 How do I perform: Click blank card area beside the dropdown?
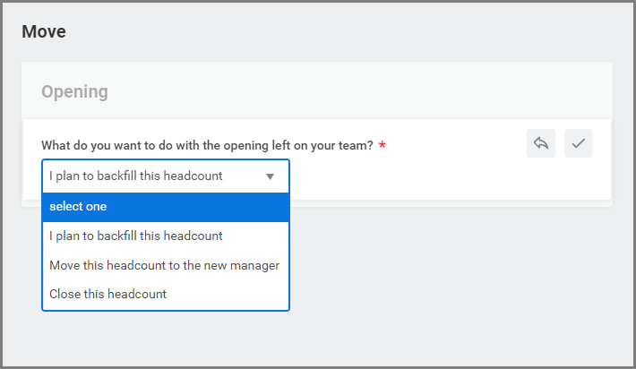430,177
